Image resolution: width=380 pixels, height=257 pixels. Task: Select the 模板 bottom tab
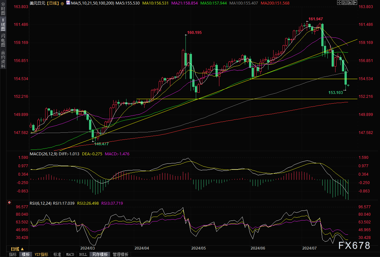click(x=26, y=254)
